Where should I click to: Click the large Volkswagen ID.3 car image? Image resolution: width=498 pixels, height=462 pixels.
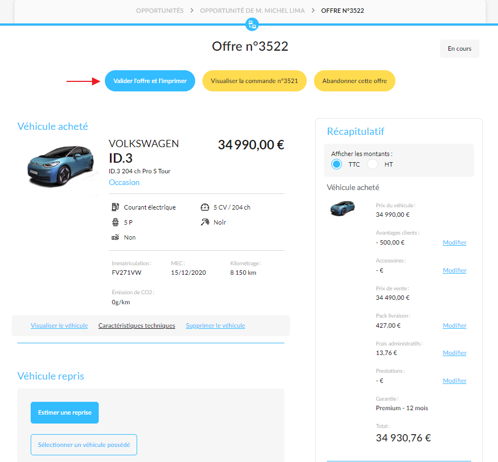point(61,166)
